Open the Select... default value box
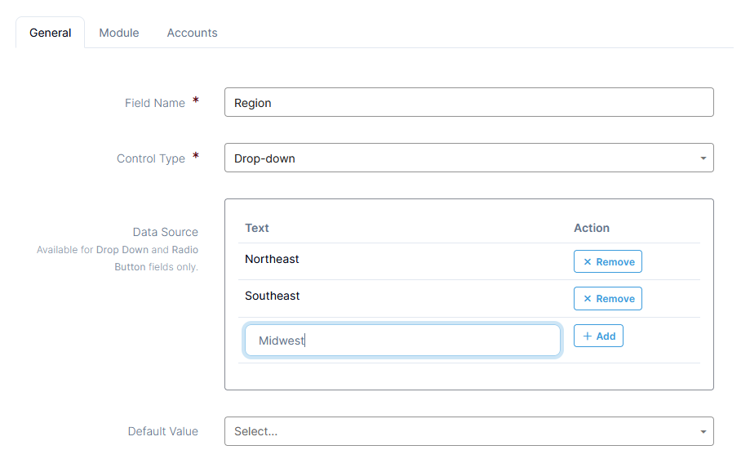 coord(468,431)
